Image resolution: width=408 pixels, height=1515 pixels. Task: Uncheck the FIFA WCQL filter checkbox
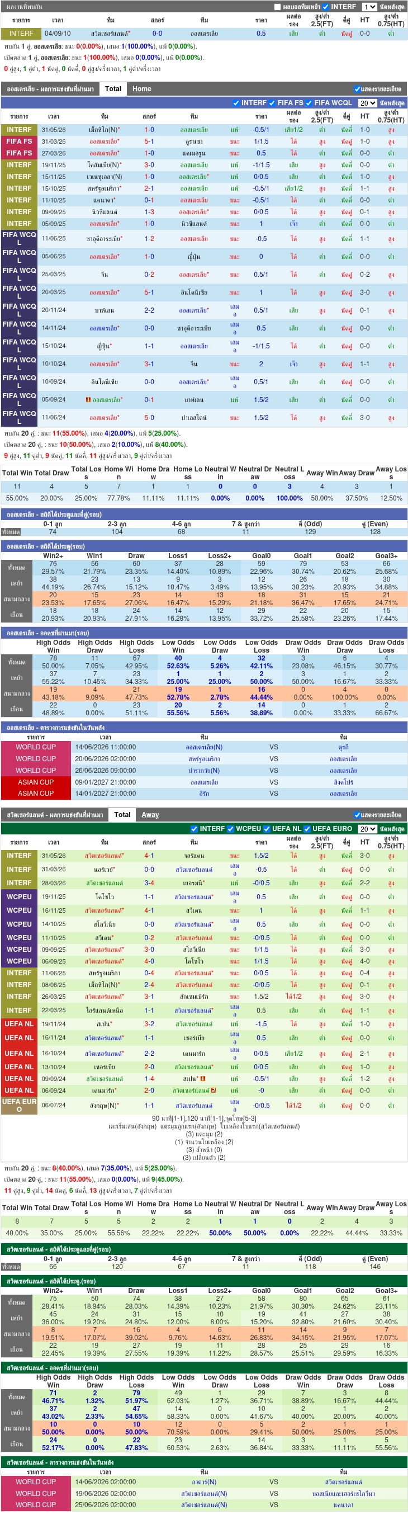(x=309, y=103)
